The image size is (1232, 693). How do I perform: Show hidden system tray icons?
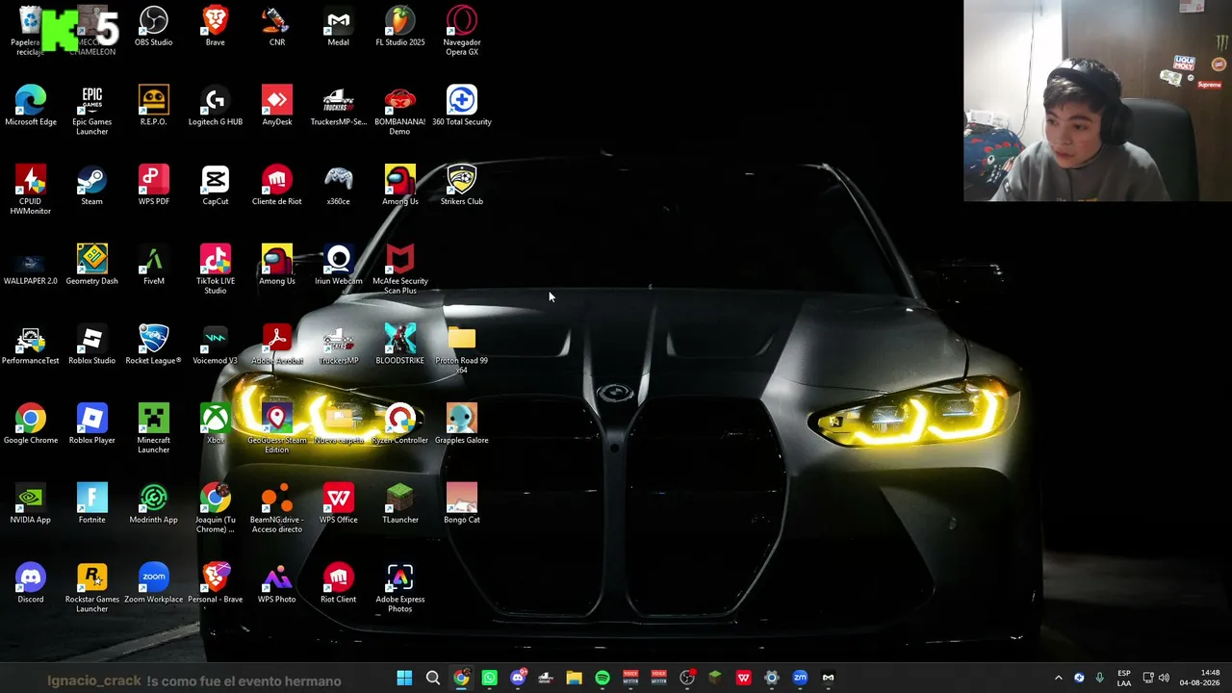pyautogui.click(x=1059, y=678)
